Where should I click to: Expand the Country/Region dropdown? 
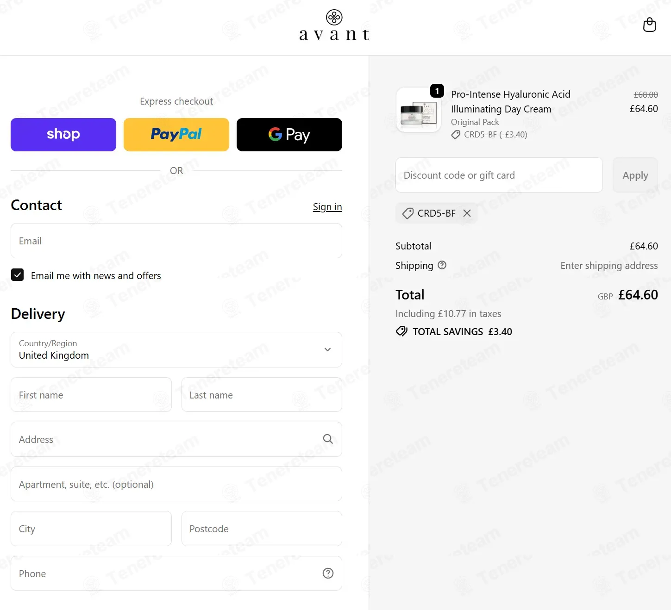176,349
